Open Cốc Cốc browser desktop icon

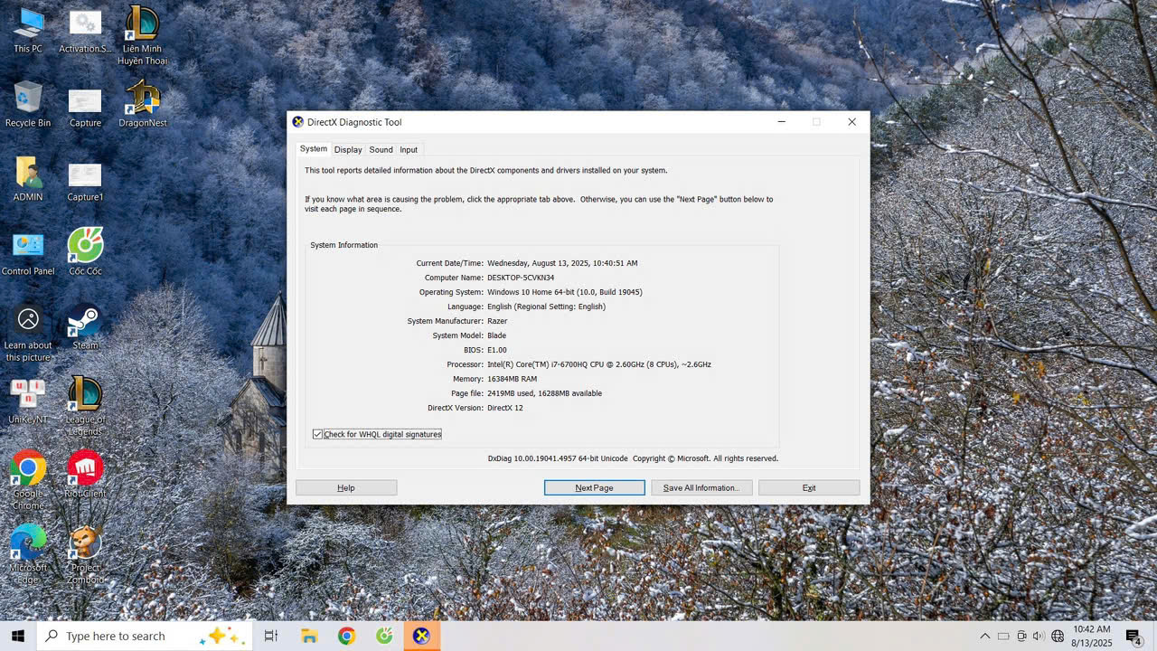85,247
